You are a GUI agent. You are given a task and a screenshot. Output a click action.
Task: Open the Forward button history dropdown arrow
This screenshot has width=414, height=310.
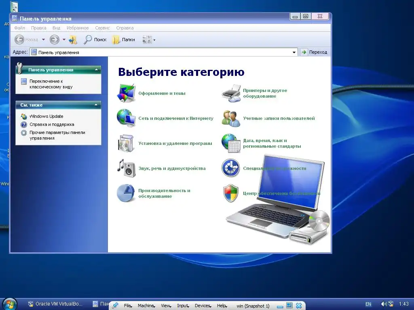tap(64, 40)
